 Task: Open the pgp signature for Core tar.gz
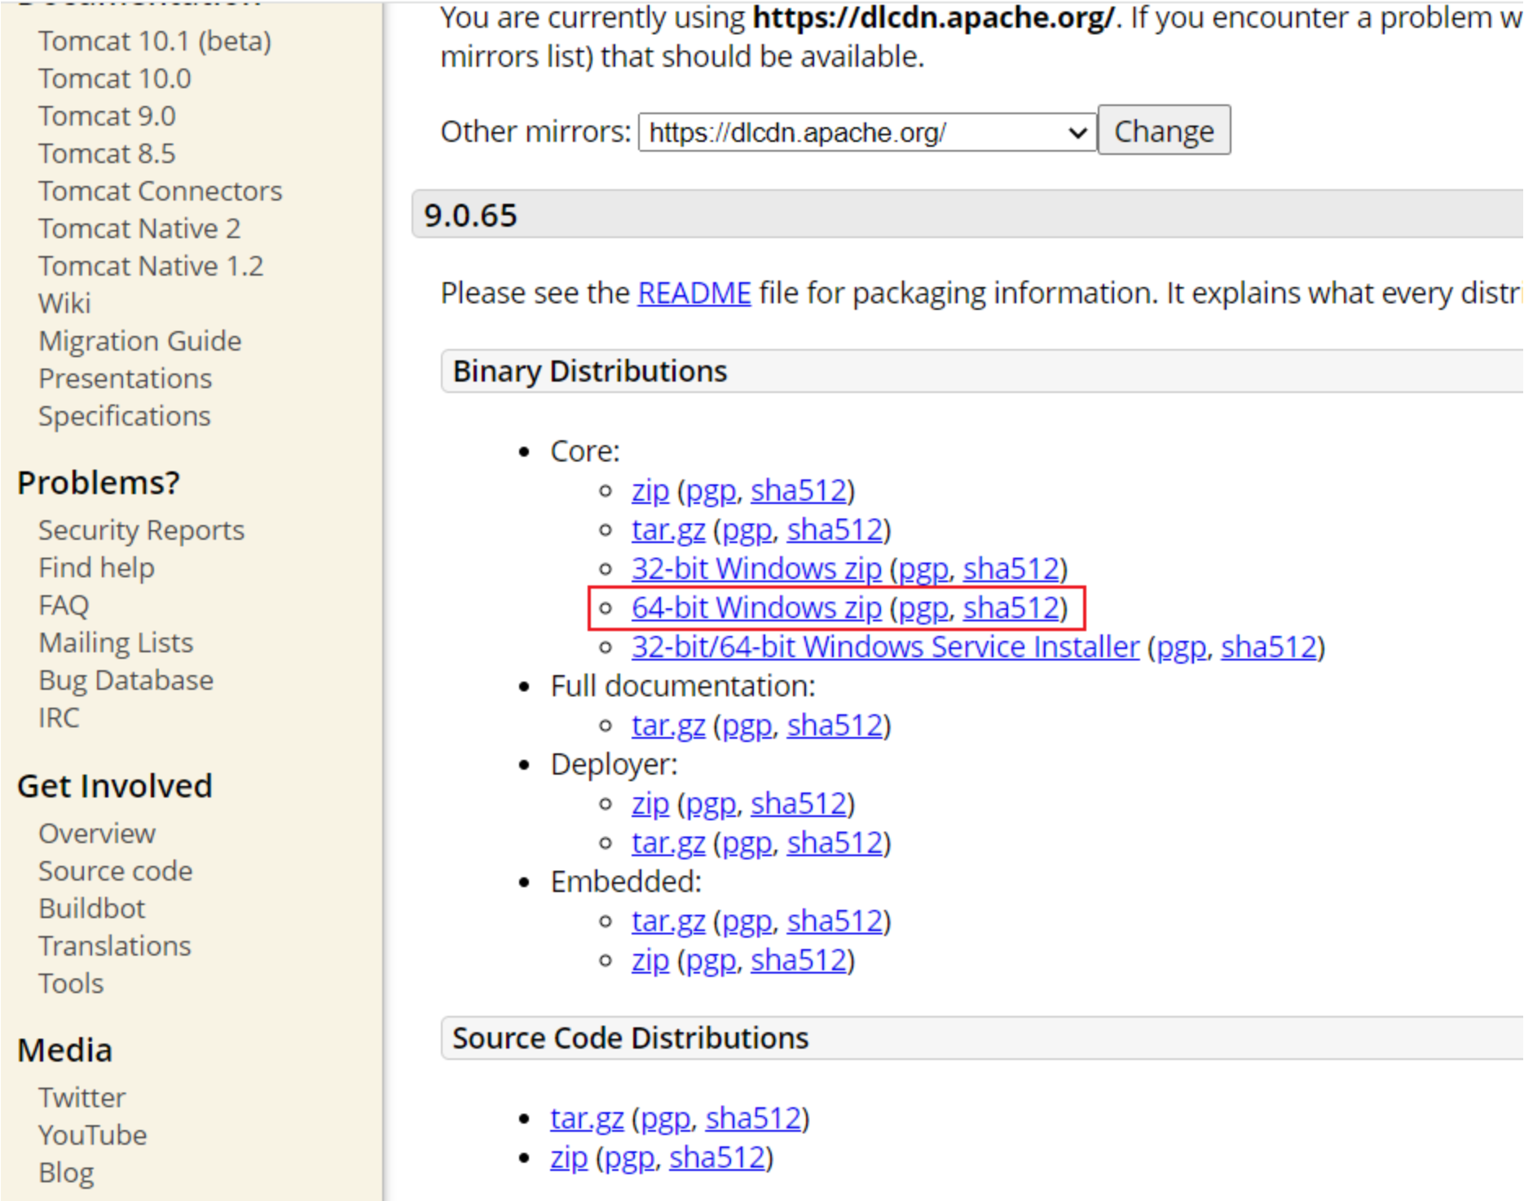(x=747, y=530)
